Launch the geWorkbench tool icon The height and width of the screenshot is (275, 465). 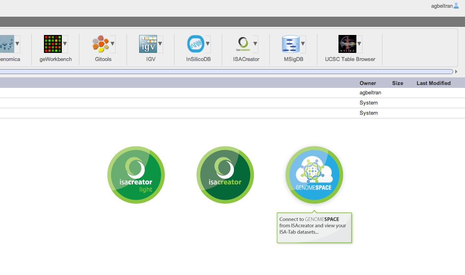pos(53,44)
